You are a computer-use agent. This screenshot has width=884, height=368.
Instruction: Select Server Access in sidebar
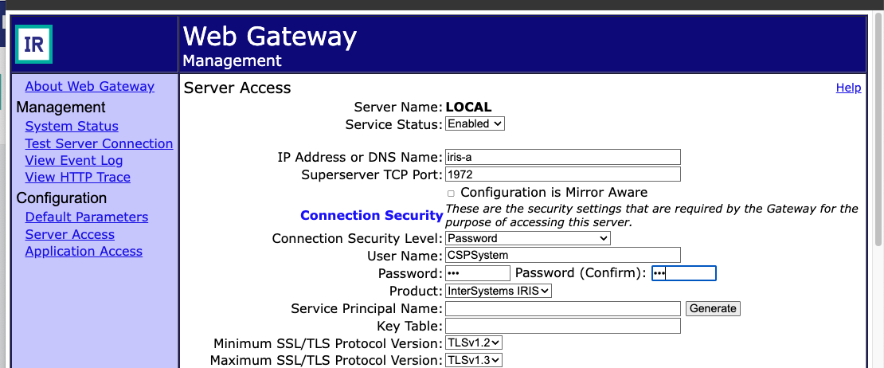[x=70, y=234]
